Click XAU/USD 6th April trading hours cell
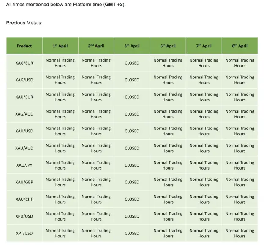This screenshot has width=264, height=245. tap(168, 131)
